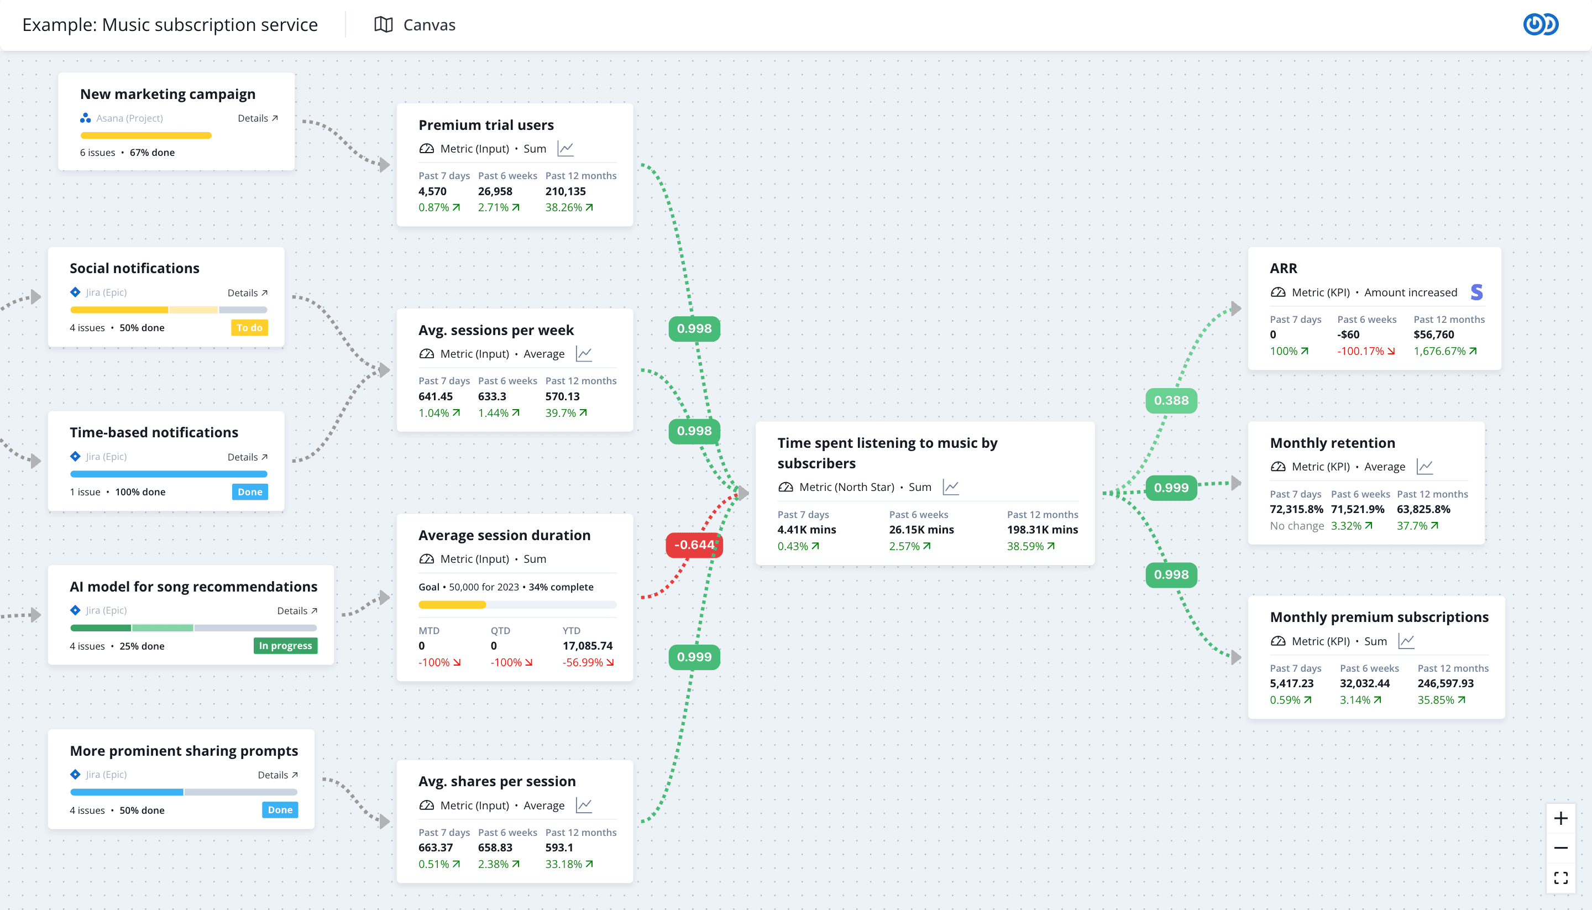The width and height of the screenshot is (1592, 910).
Task: Click the Asana project icon on New marketing campaign
Action: (86, 118)
